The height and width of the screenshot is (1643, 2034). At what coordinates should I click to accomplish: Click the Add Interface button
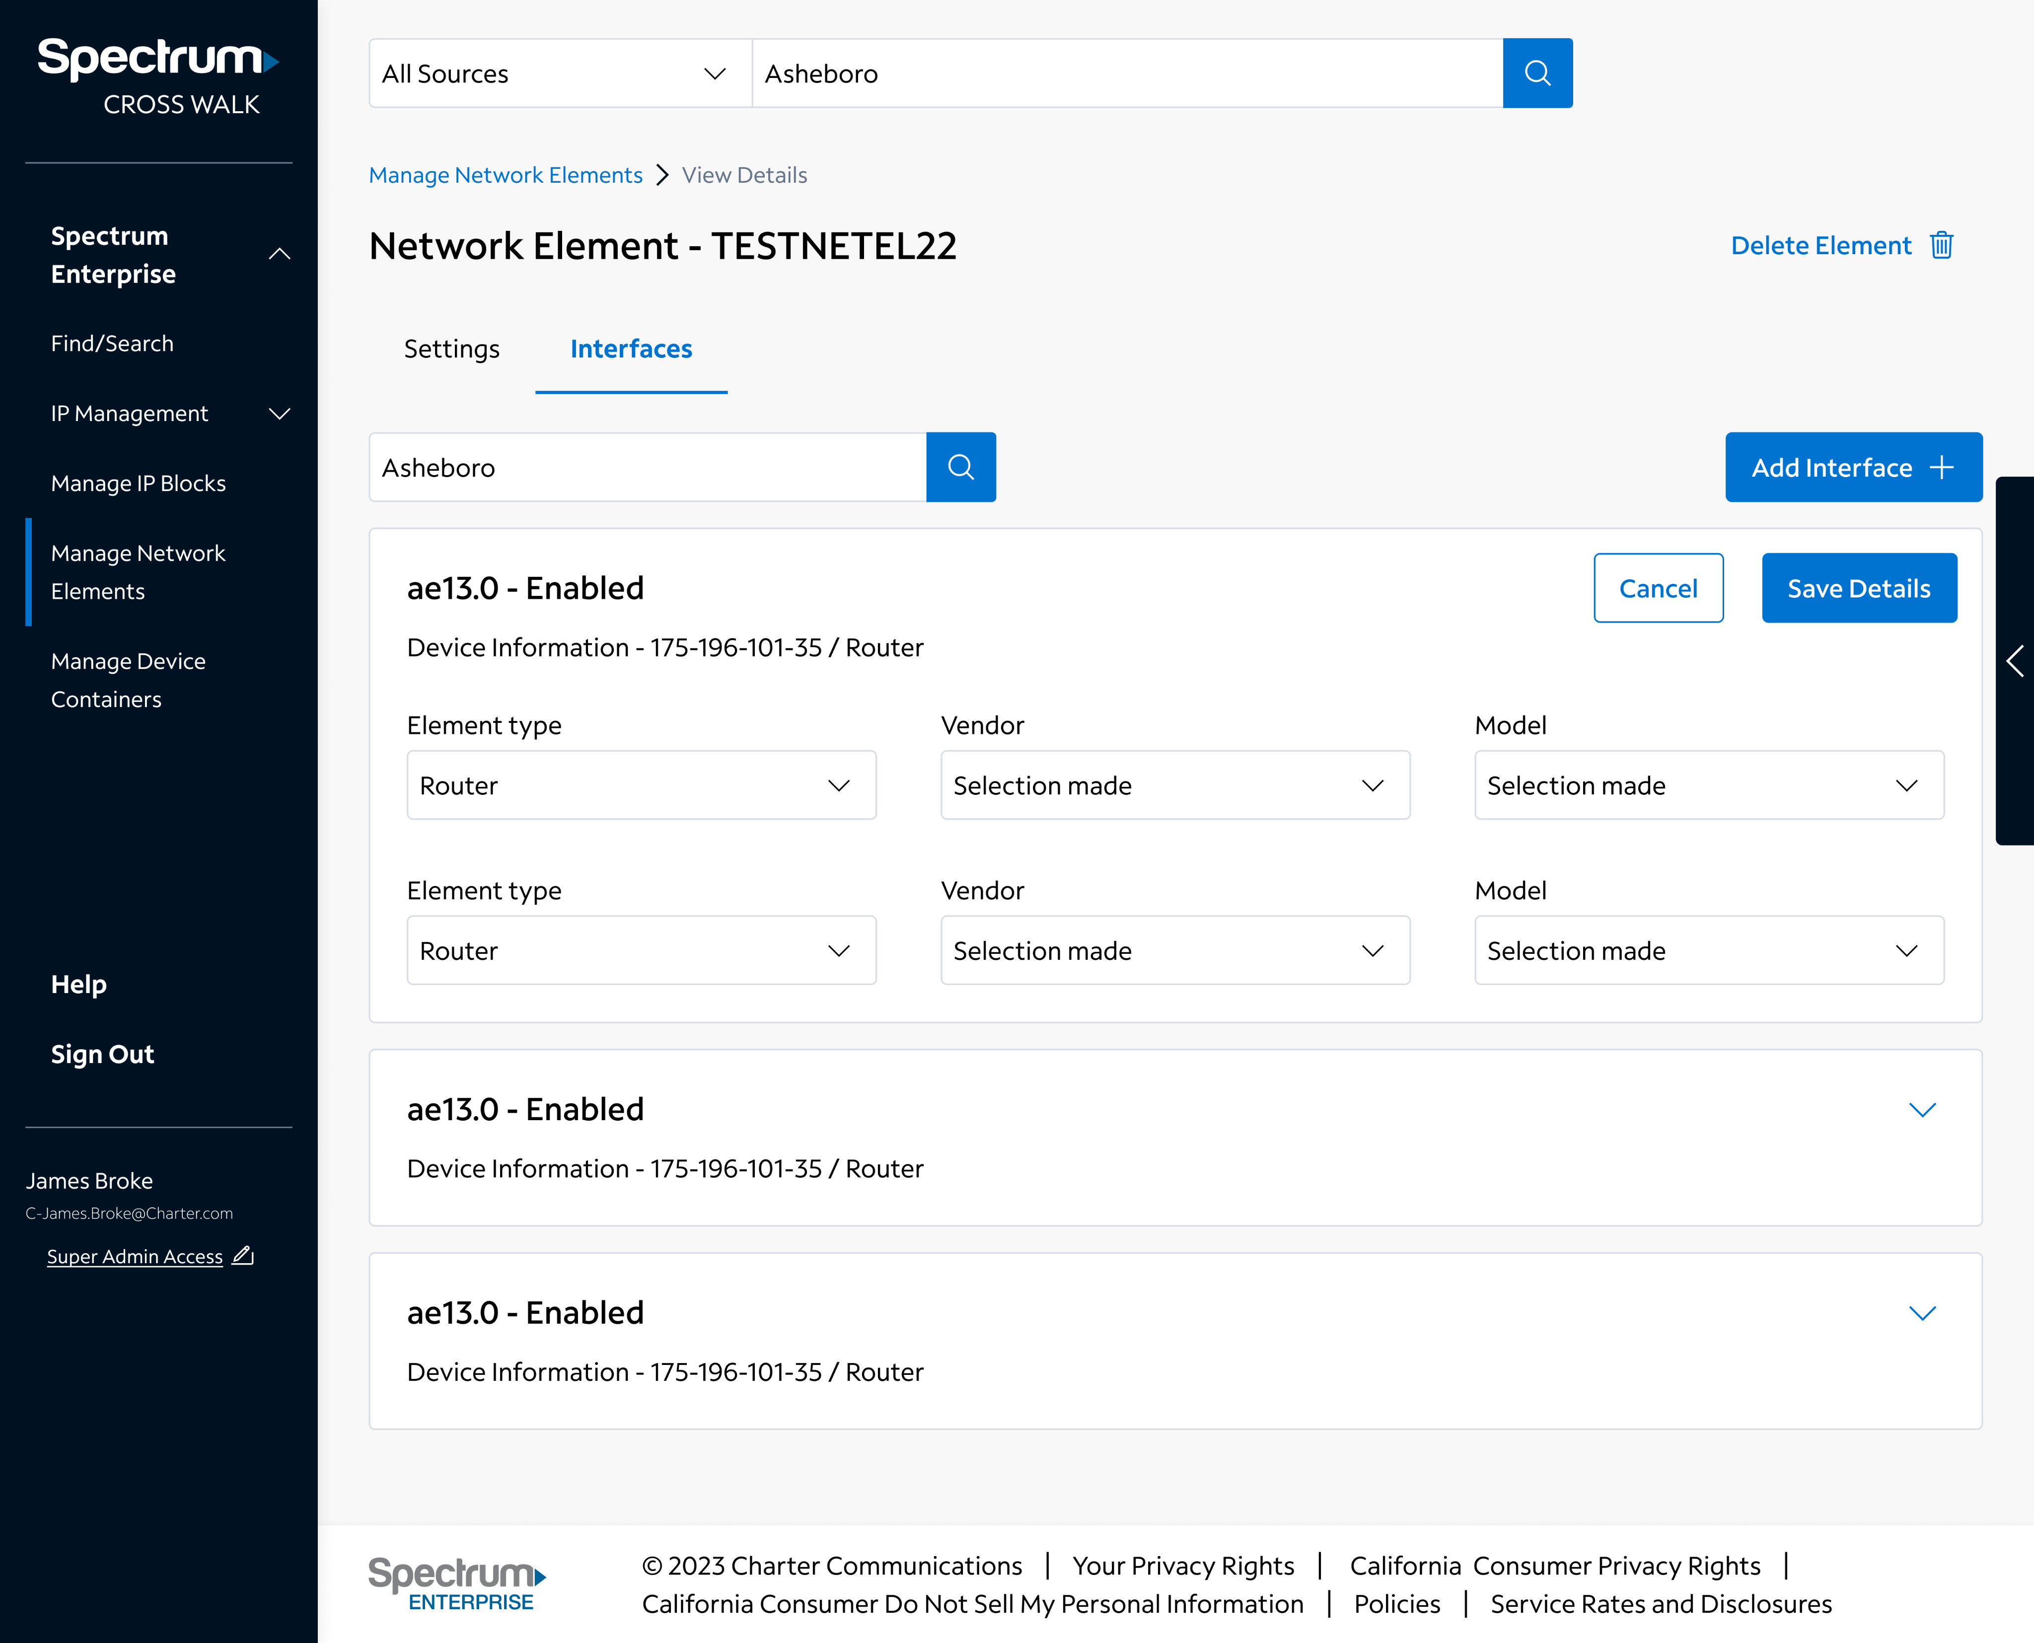[1853, 467]
